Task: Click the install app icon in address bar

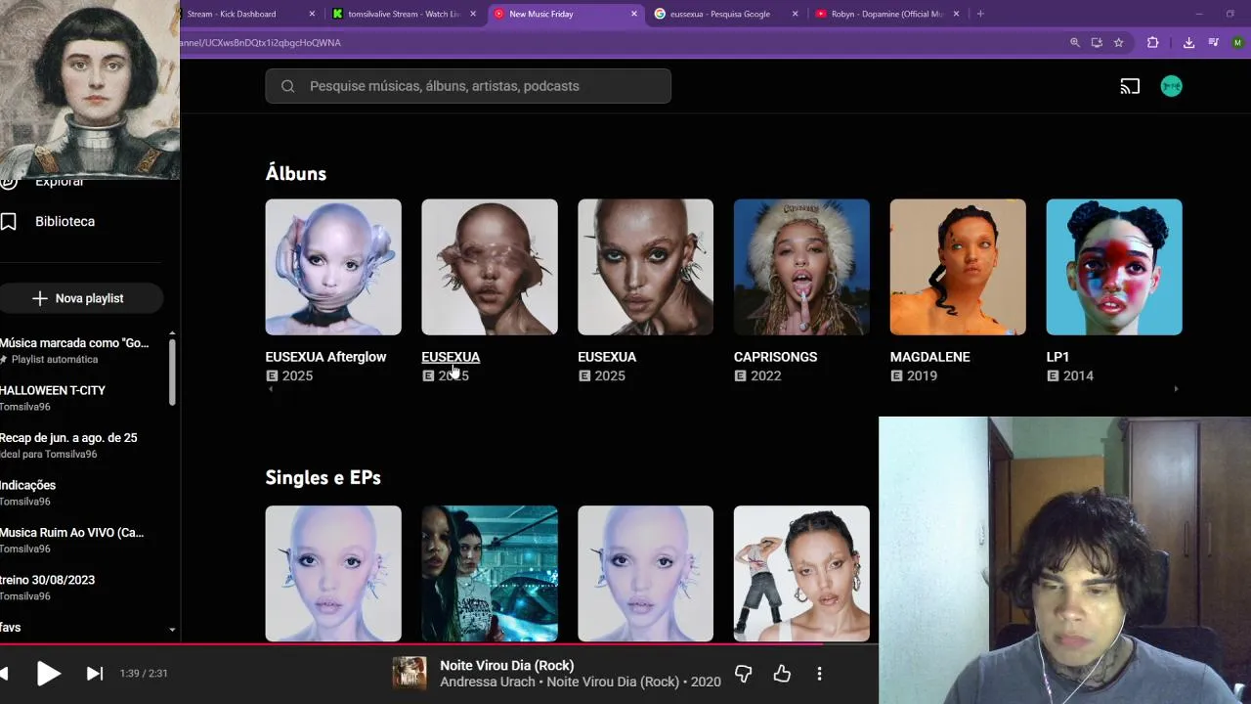Action: click(1097, 43)
